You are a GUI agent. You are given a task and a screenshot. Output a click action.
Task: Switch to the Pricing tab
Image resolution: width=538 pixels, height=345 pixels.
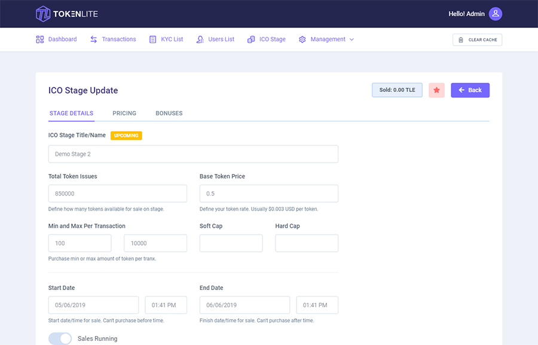(x=124, y=113)
